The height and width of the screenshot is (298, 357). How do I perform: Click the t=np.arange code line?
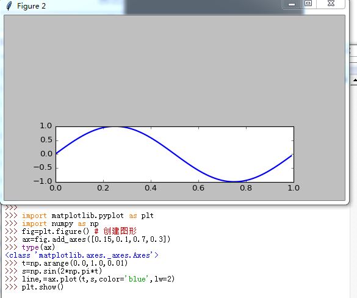coord(74,263)
